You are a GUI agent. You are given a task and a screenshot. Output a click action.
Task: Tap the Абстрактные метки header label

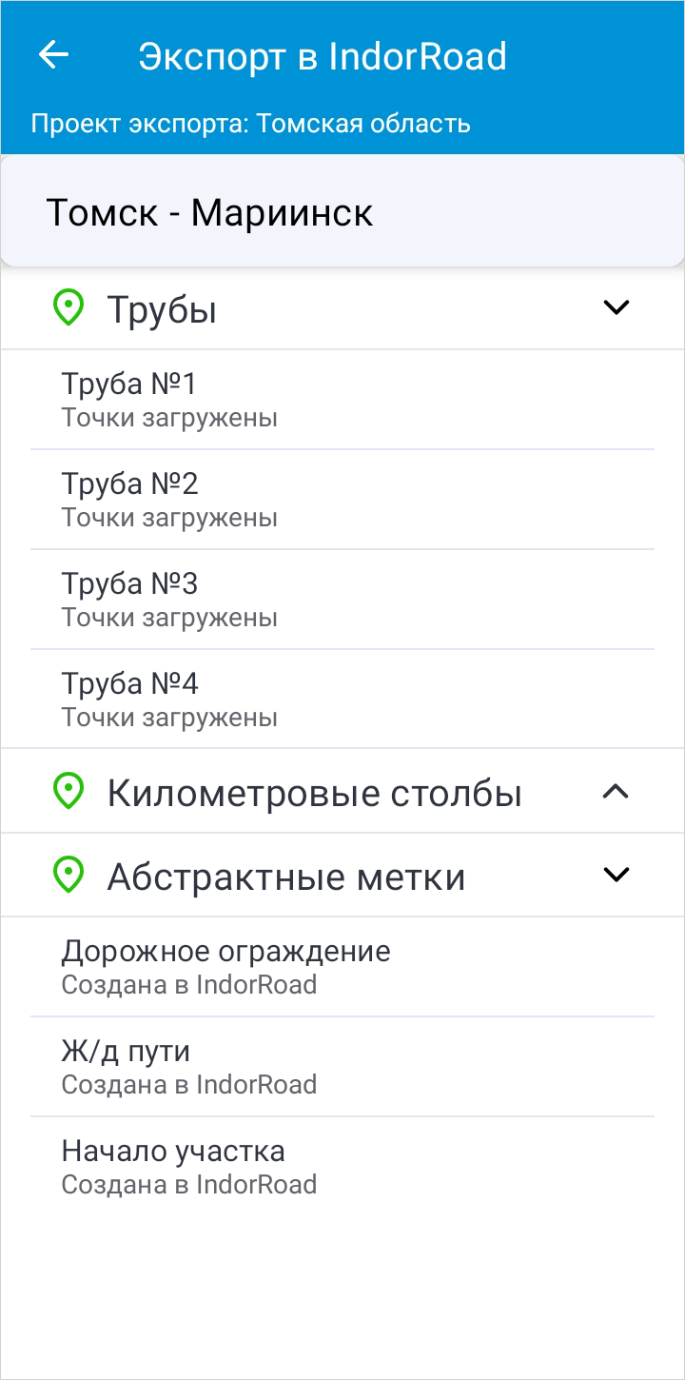(285, 877)
